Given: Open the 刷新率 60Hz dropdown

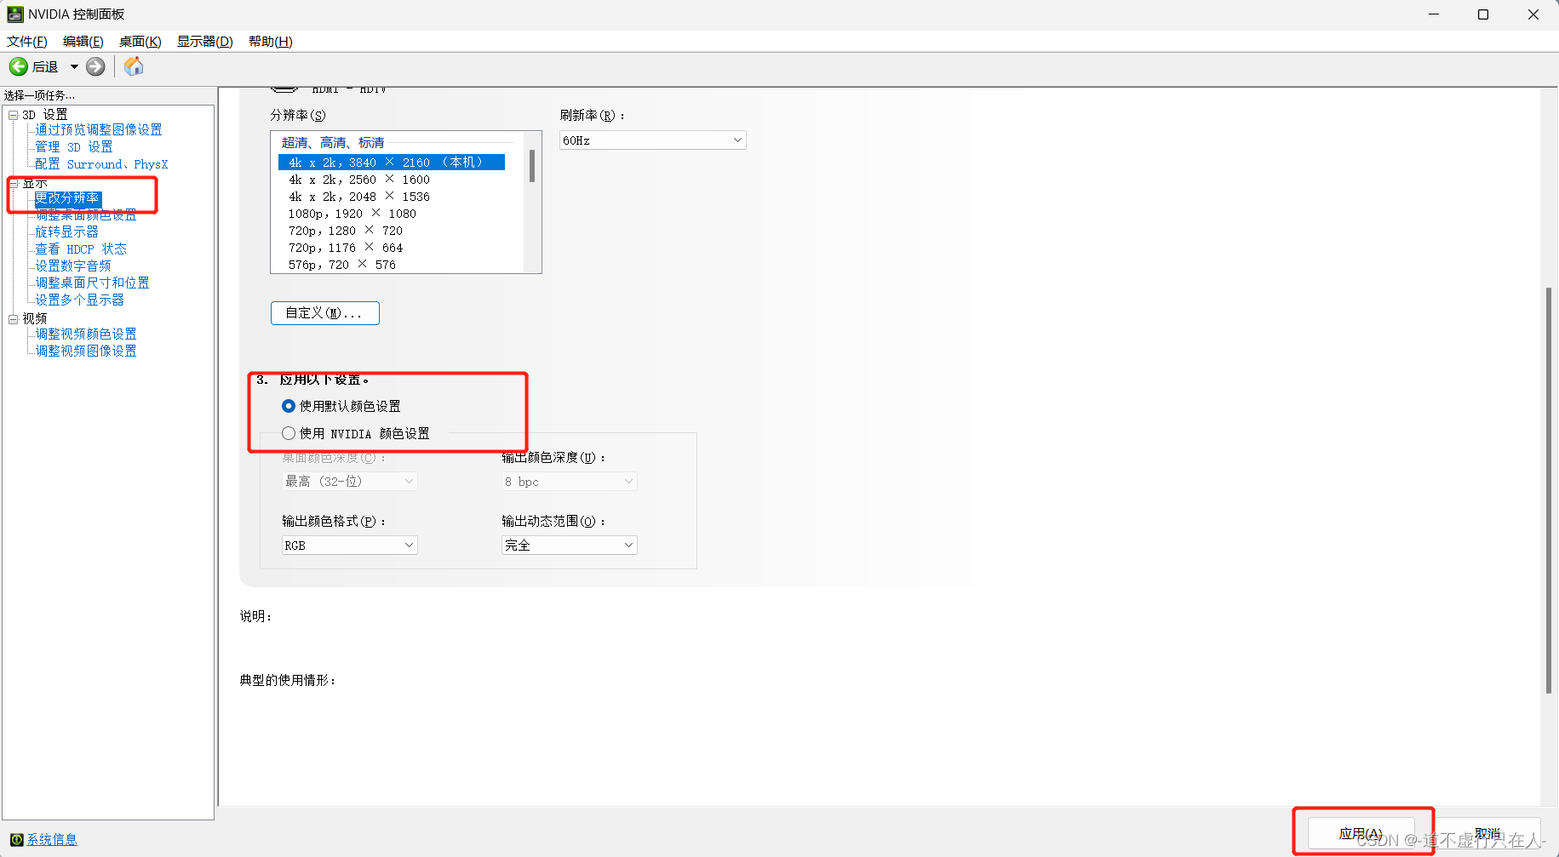Looking at the screenshot, I should [x=652, y=140].
